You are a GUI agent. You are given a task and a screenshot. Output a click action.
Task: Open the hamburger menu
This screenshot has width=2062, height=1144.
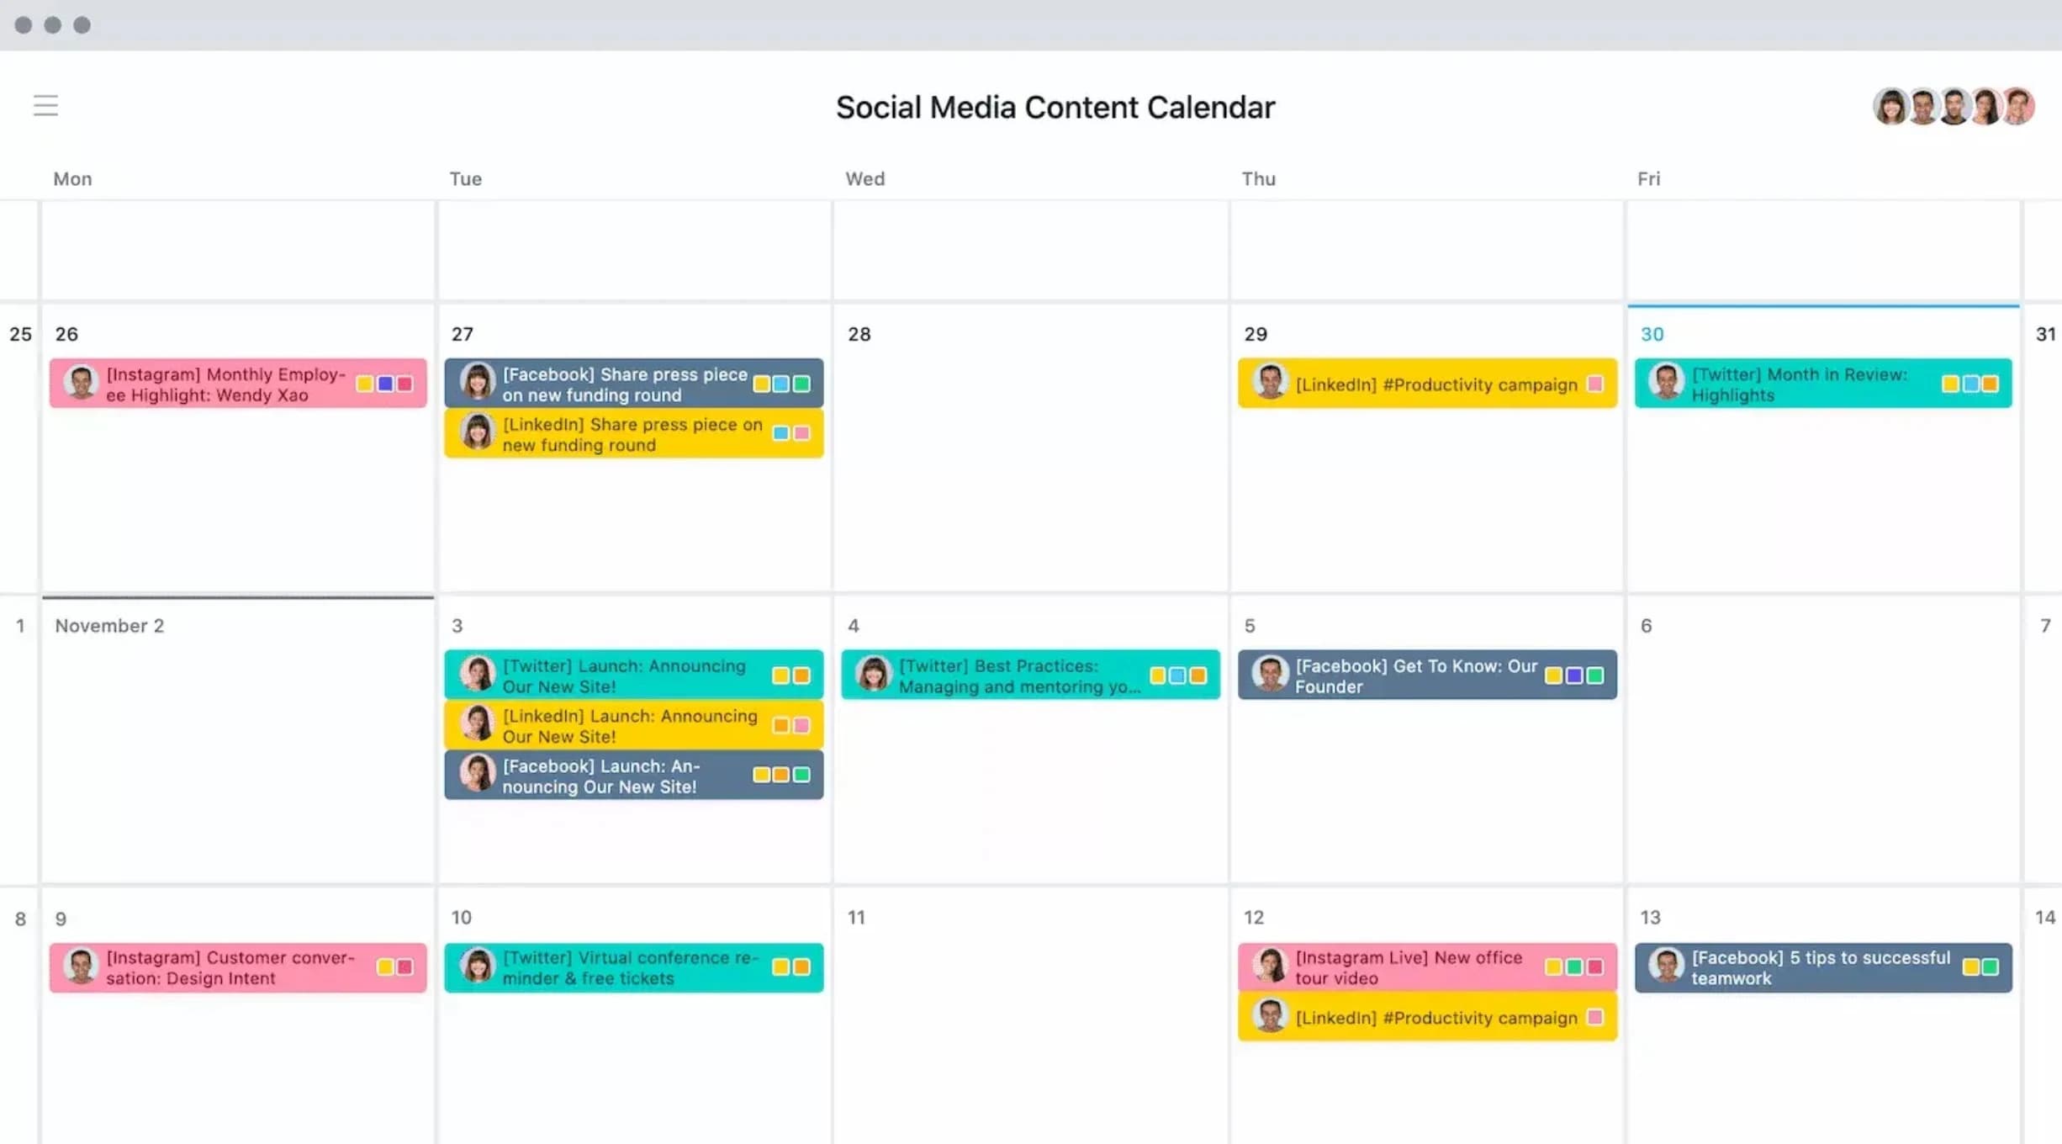pos(45,105)
